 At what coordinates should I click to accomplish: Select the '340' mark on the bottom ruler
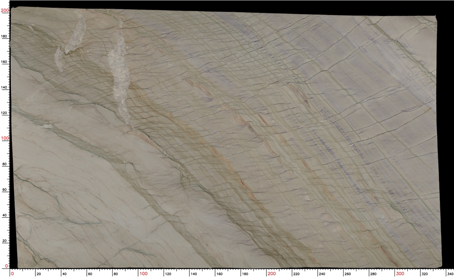click(x=450, y=274)
